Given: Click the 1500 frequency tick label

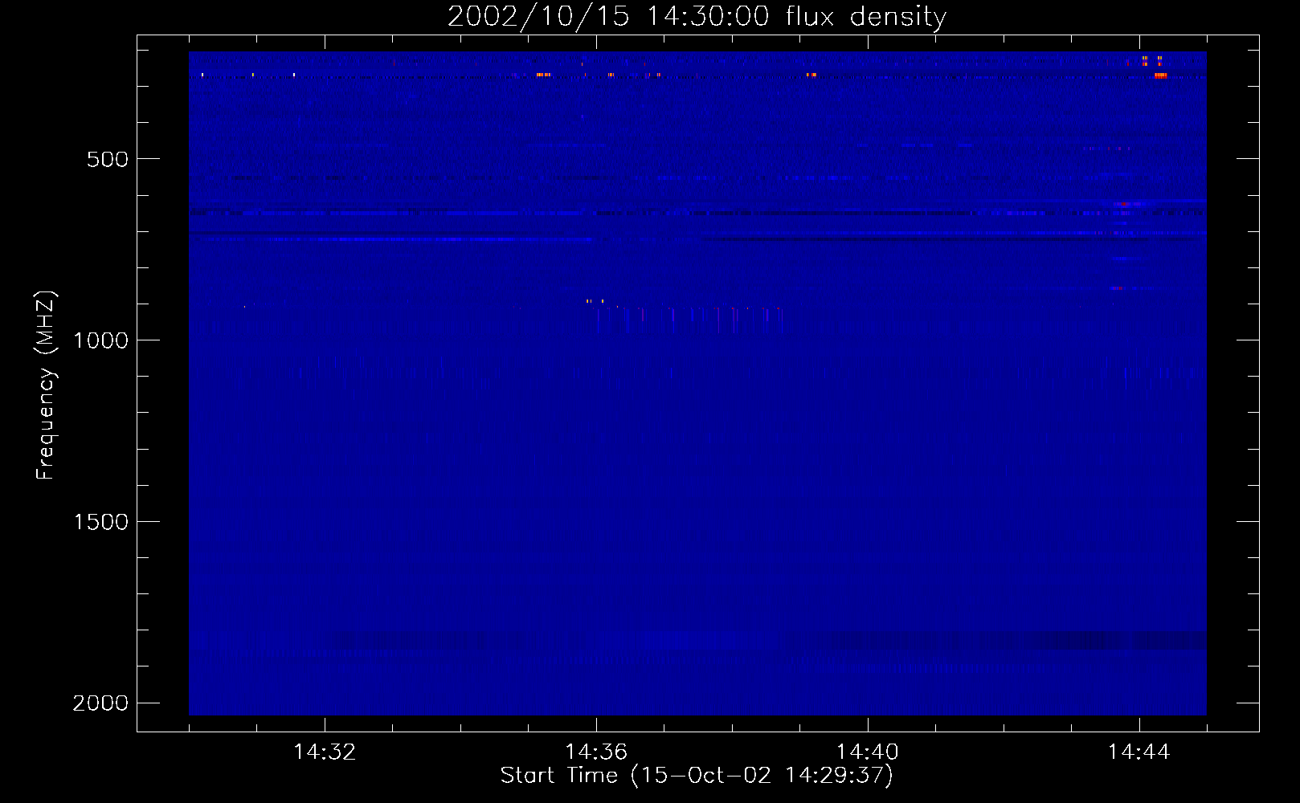Looking at the screenshot, I should 100,522.
